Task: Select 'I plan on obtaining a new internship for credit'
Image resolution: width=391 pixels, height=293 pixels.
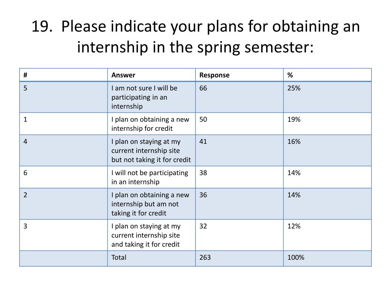Action: [151, 124]
